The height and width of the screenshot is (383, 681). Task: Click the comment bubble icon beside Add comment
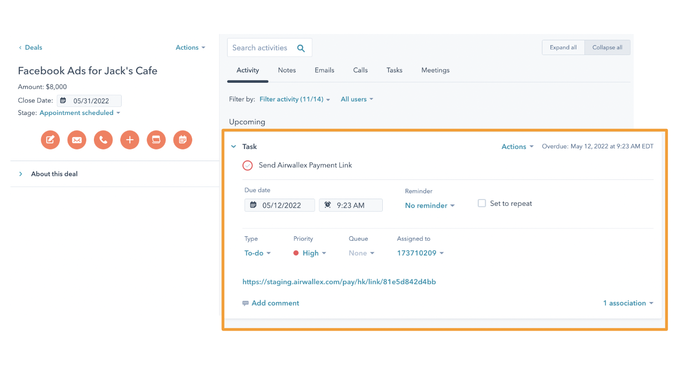pos(245,303)
